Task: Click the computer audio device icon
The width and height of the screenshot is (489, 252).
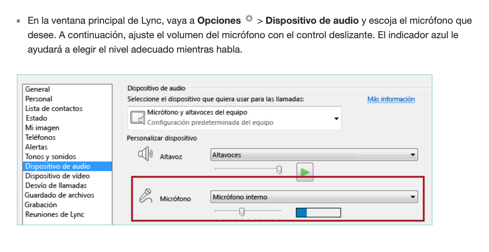Action: [x=138, y=118]
